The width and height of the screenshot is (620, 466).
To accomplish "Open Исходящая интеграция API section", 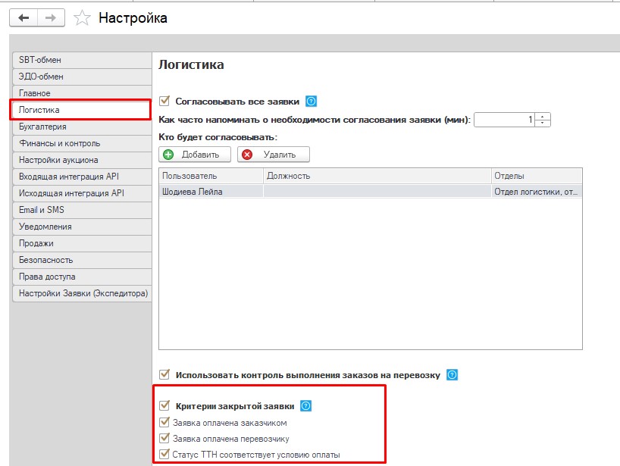I will [x=83, y=193].
